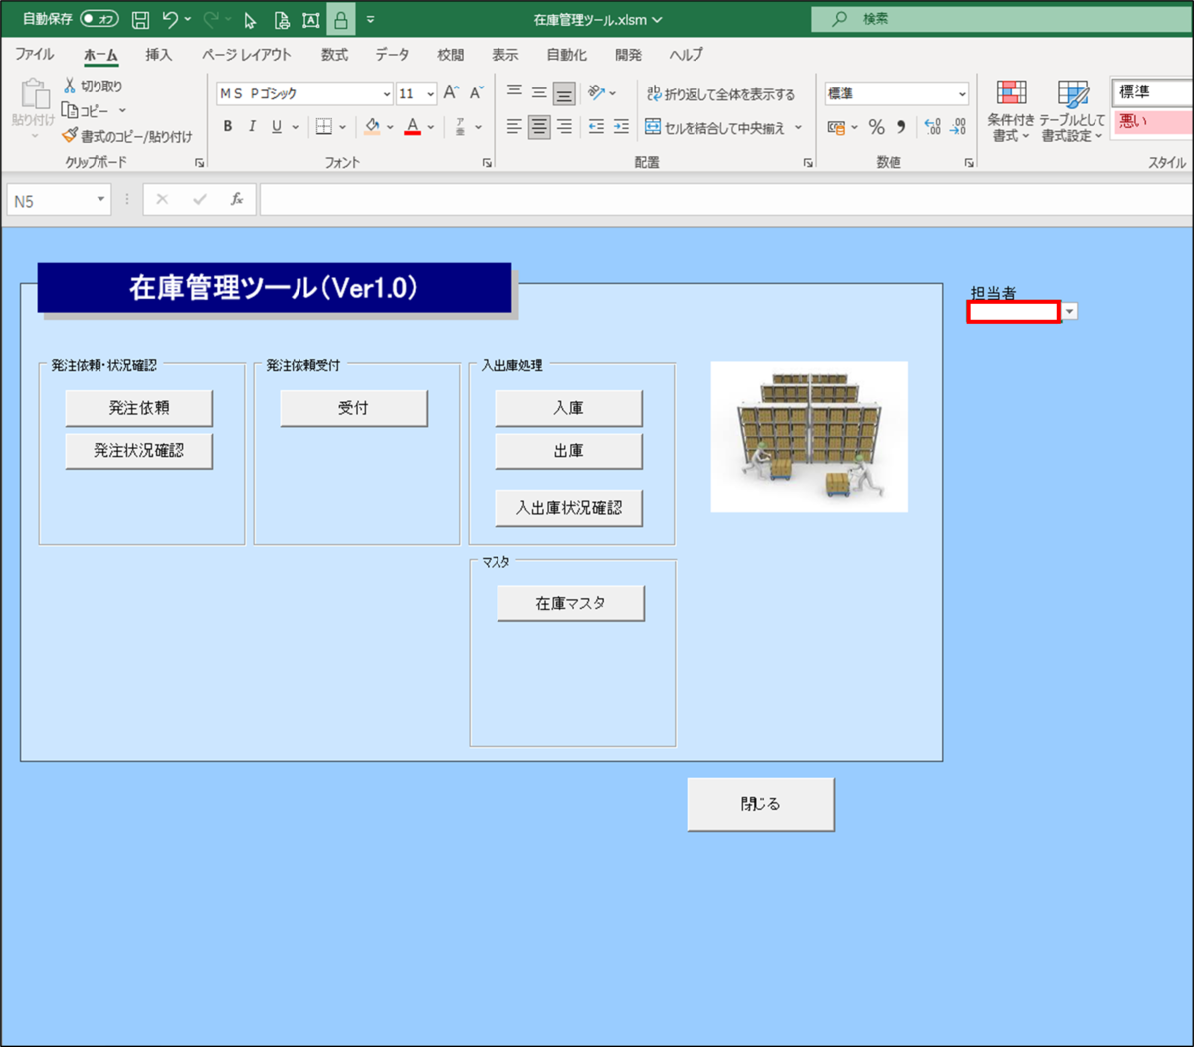Image resolution: width=1194 pixels, height=1047 pixels.
Task: Undo the last action with the undo arrow
Action: (x=170, y=19)
